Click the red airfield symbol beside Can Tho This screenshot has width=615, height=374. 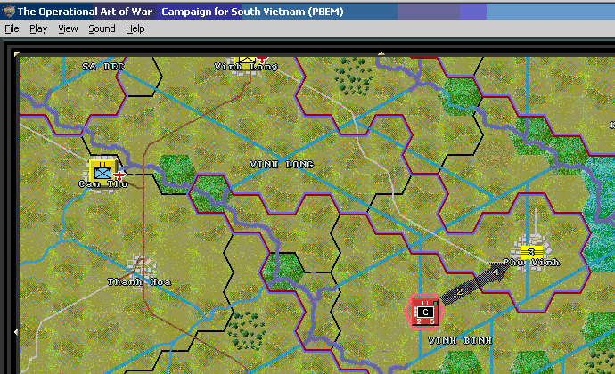point(119,175)
